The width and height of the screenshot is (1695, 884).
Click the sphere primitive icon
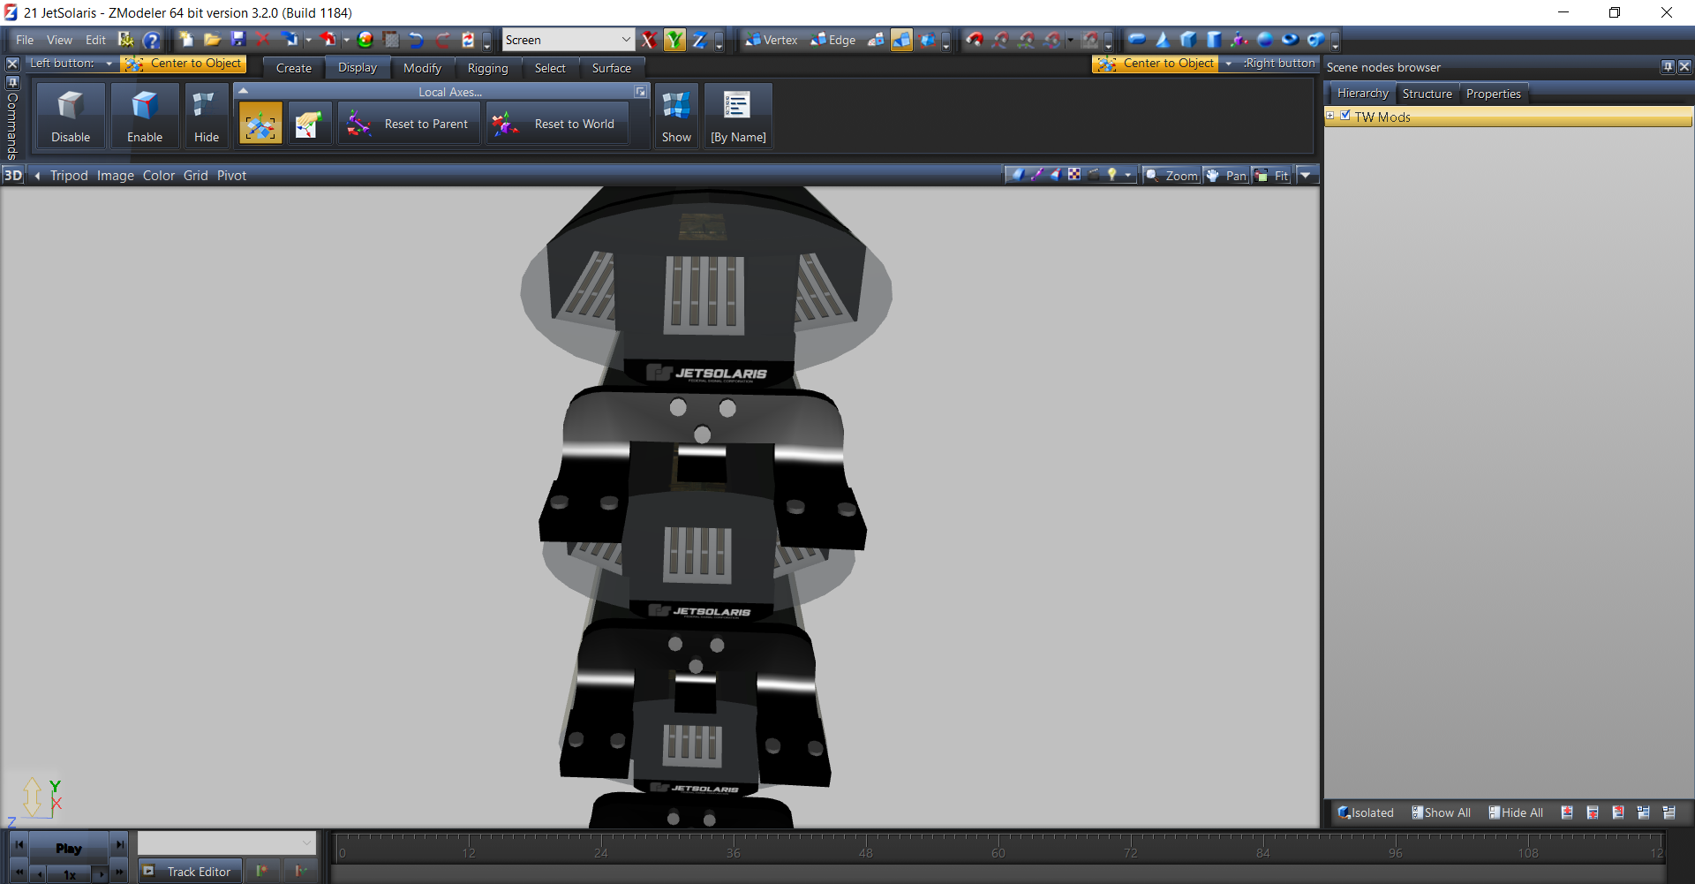[x=1264, y=40]
